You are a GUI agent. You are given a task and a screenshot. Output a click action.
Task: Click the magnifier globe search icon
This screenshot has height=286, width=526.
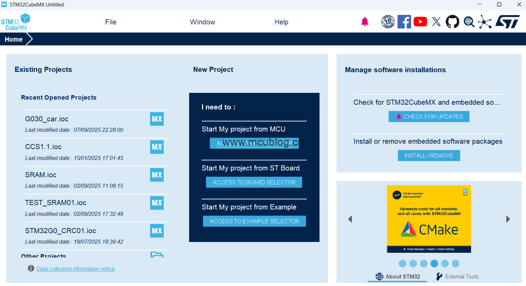pyautogui.click(x=469, y=22)
